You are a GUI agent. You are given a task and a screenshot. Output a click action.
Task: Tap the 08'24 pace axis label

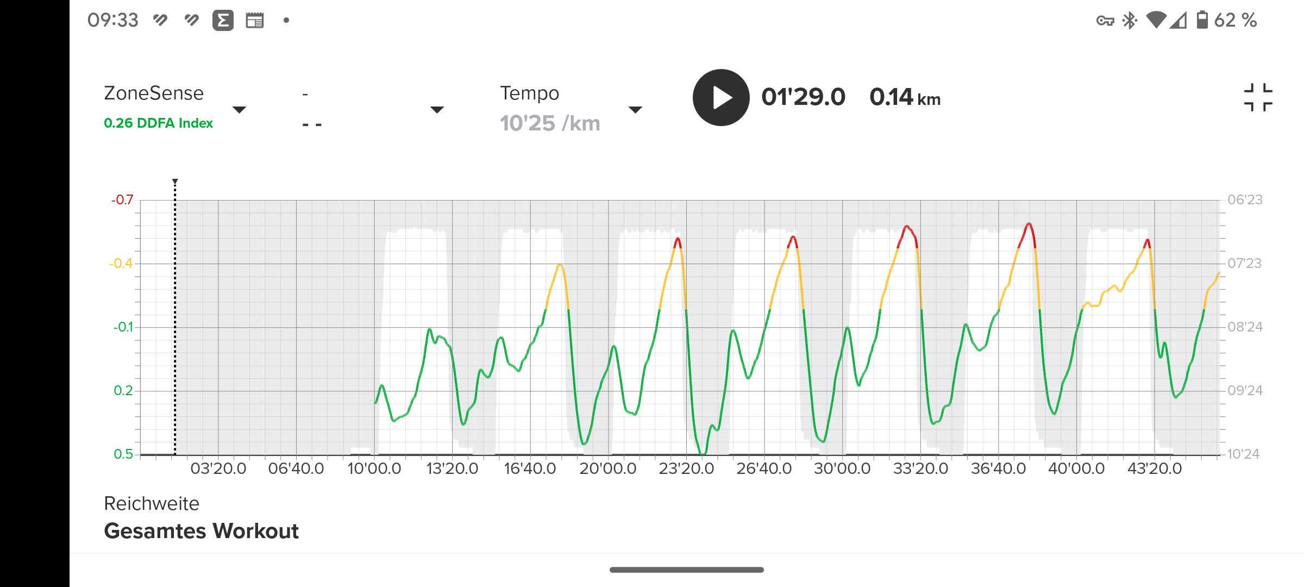1245,327
